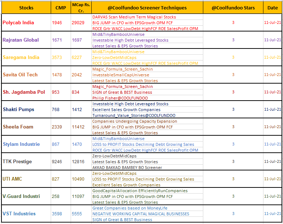Select the Magic_Formula_Screen_Sachin cell for Savita Oil
Image resolution: width=283 pixels, height=224 pixels.
pyautogui.click(x=147, y=69)
